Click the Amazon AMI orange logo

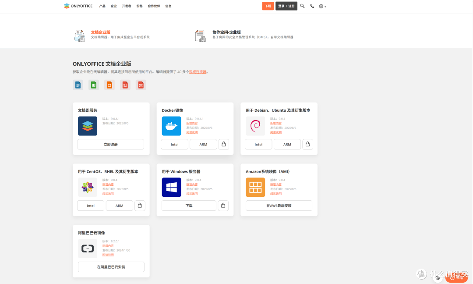click(255, 187)
